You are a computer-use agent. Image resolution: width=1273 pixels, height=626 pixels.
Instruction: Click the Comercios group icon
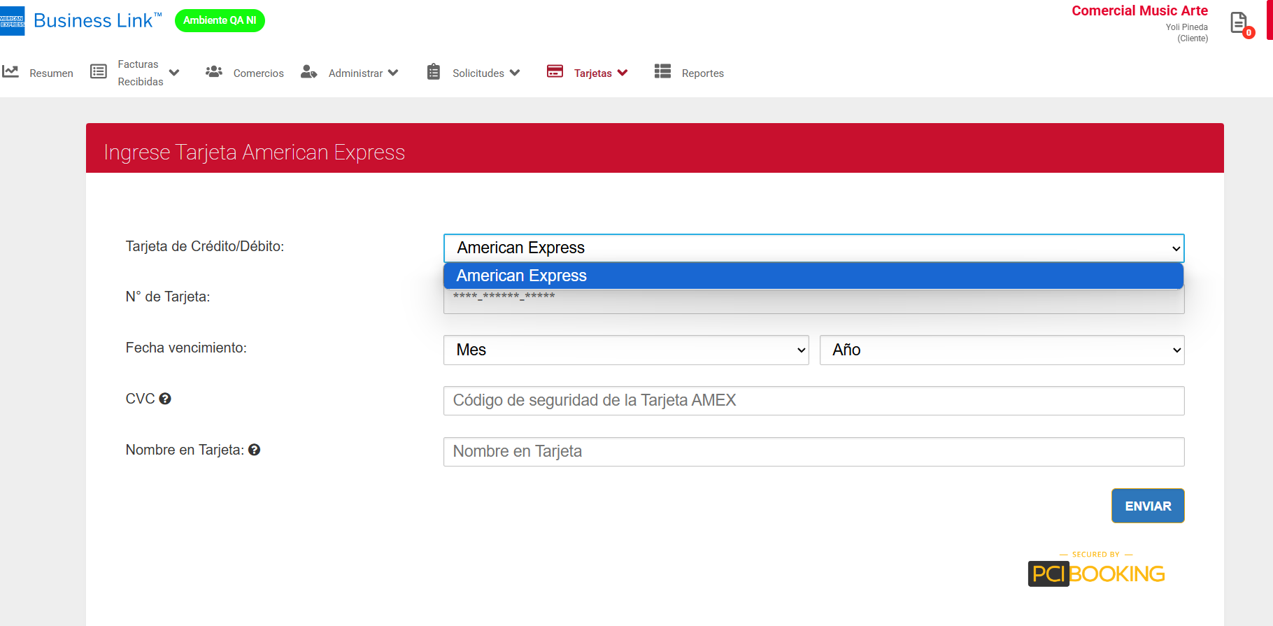click(x=214, y=72)
